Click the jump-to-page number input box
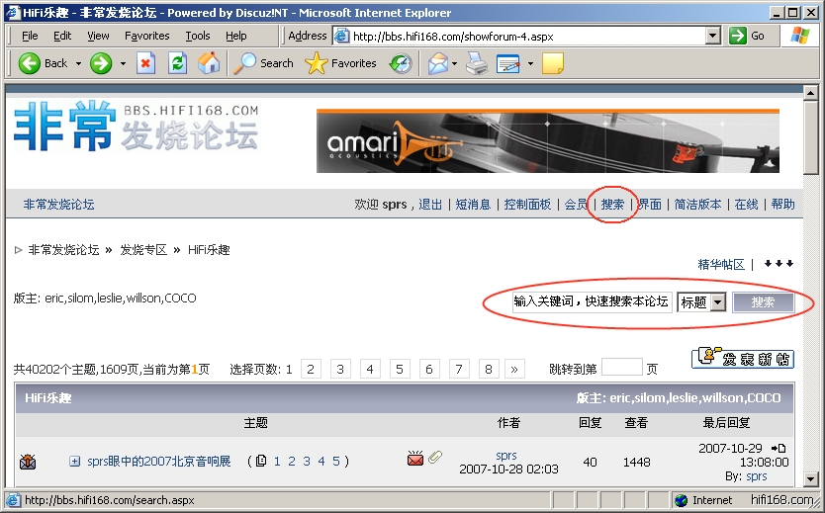 [621, 368]
